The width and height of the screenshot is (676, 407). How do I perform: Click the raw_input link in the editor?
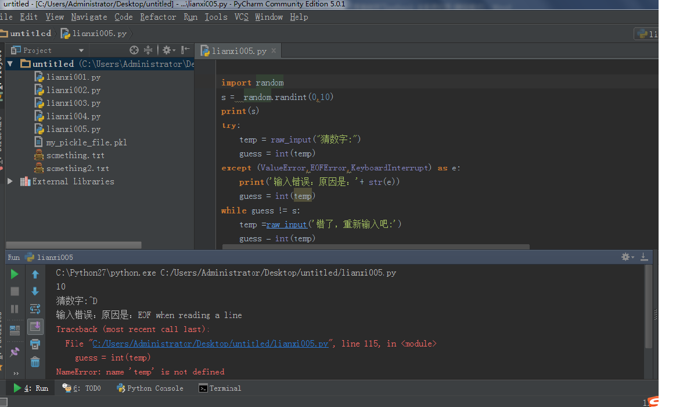(x=286, y=224)
